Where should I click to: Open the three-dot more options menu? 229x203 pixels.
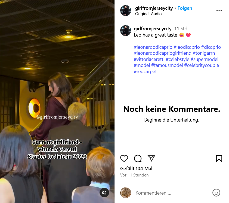[219, 11]
